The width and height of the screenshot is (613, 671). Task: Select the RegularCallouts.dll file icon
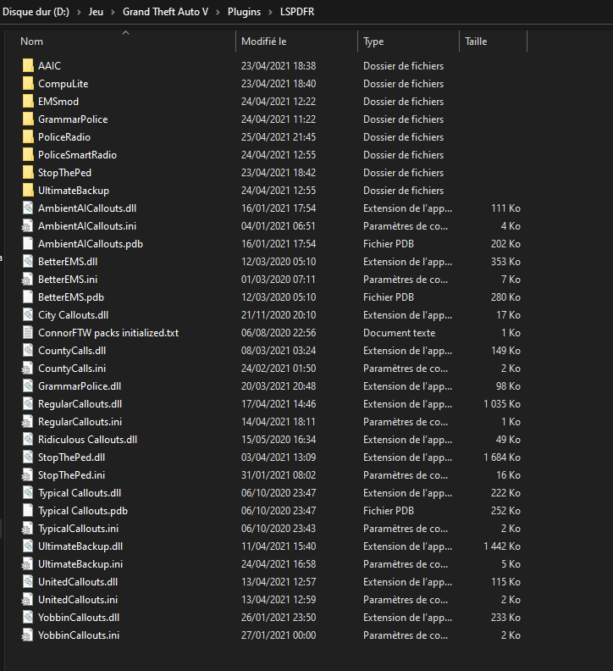pyautogui.click(x=28, y=404)
